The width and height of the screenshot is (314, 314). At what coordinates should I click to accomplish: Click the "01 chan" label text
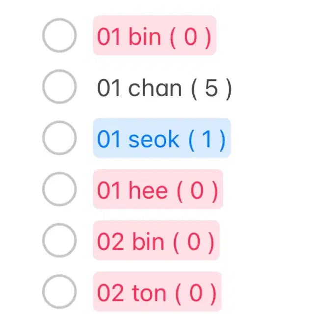pyautogui.click(x=139, y=88)
